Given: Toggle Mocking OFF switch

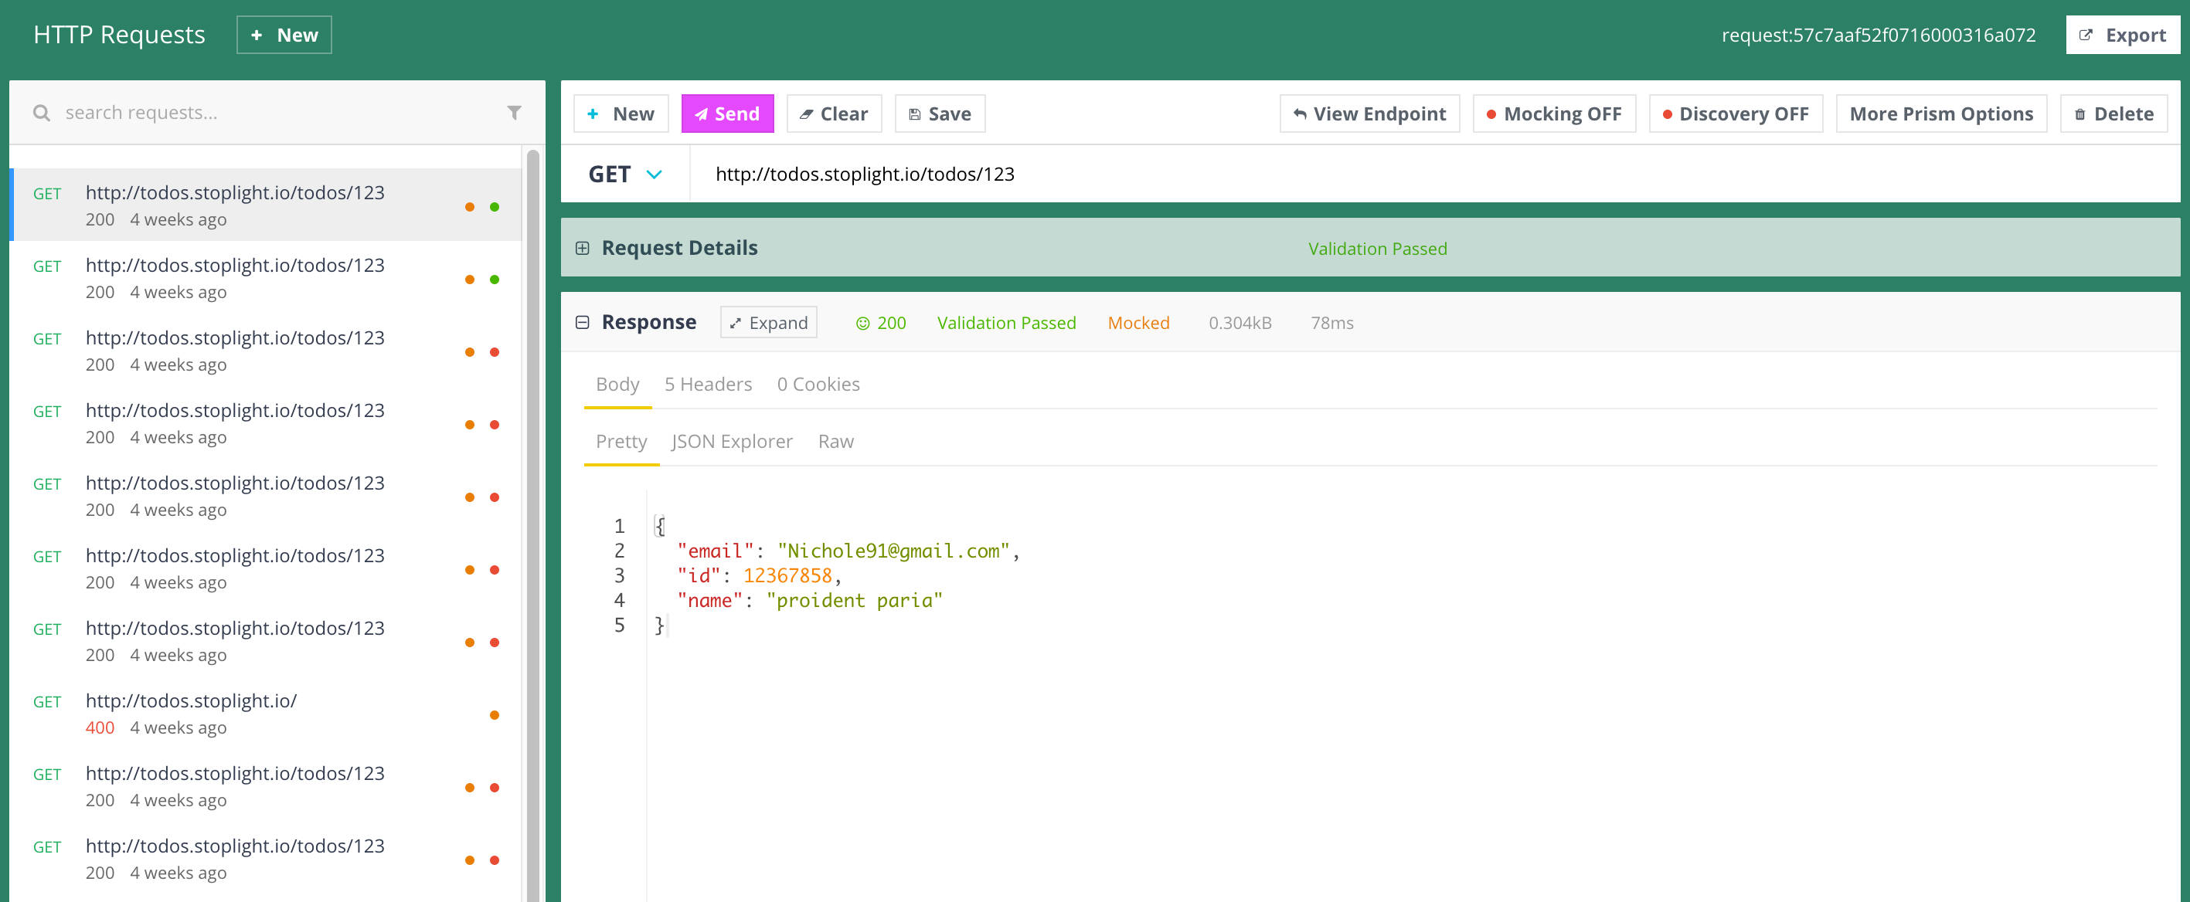Looking at the screenshot, I should click(x=1553, y=114).
